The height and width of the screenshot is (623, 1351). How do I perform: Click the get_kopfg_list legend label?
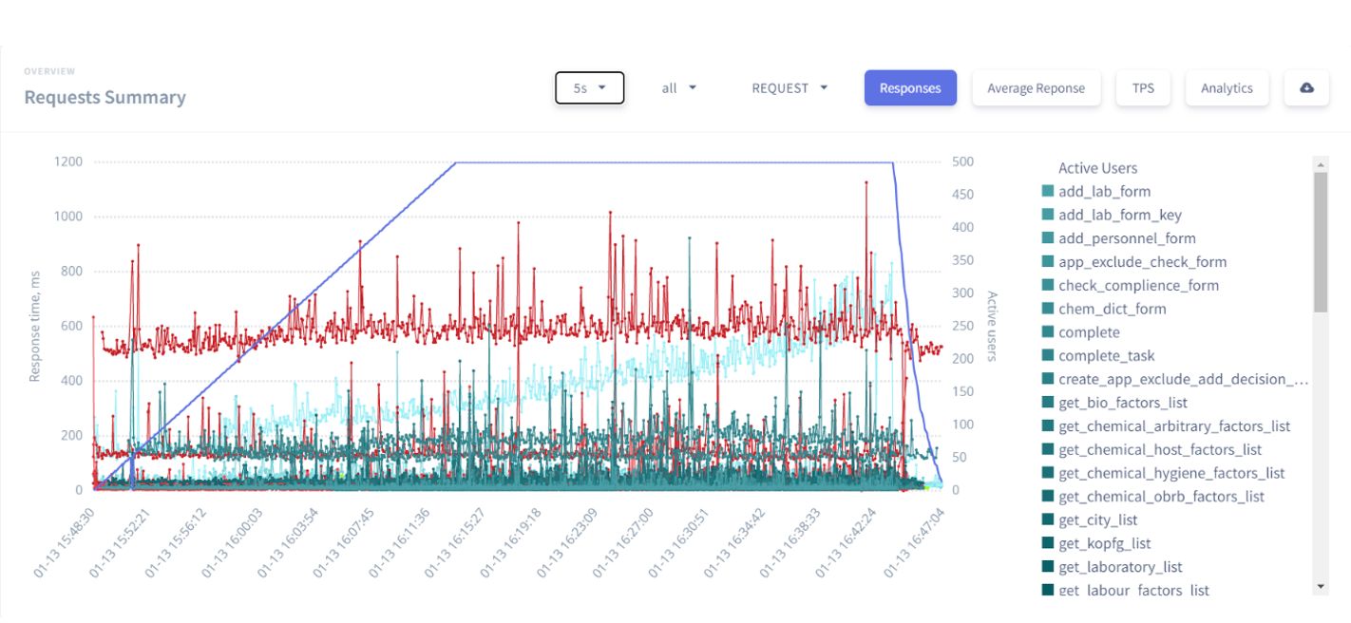point(1105,543)
